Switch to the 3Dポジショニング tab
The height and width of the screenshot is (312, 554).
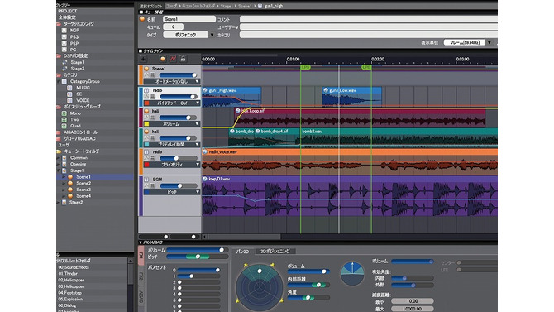point(275,251)
